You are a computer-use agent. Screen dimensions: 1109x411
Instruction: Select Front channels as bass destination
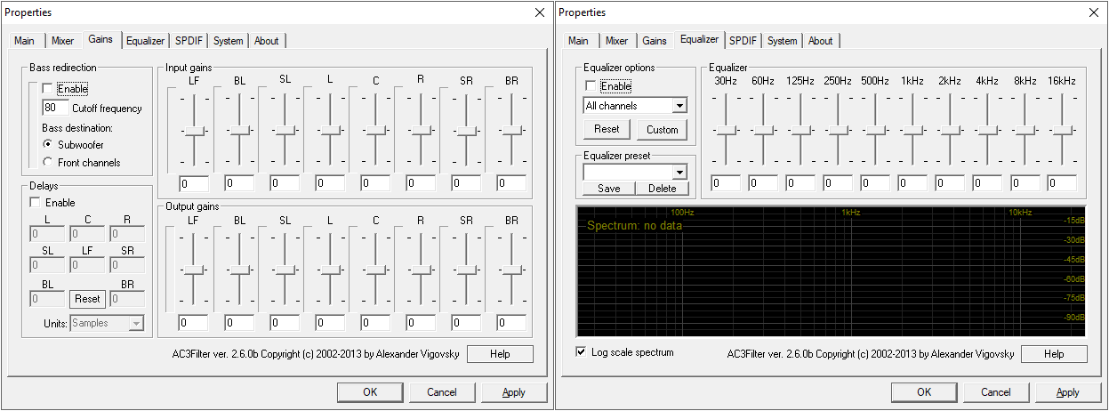(x=48, y=163)
